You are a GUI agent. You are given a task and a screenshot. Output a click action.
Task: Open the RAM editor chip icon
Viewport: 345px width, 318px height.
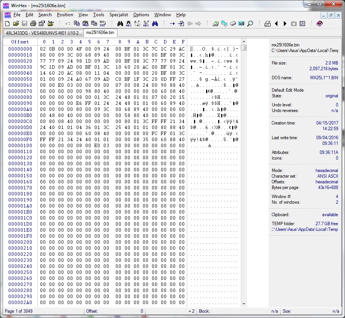click(x=233, y=24)
